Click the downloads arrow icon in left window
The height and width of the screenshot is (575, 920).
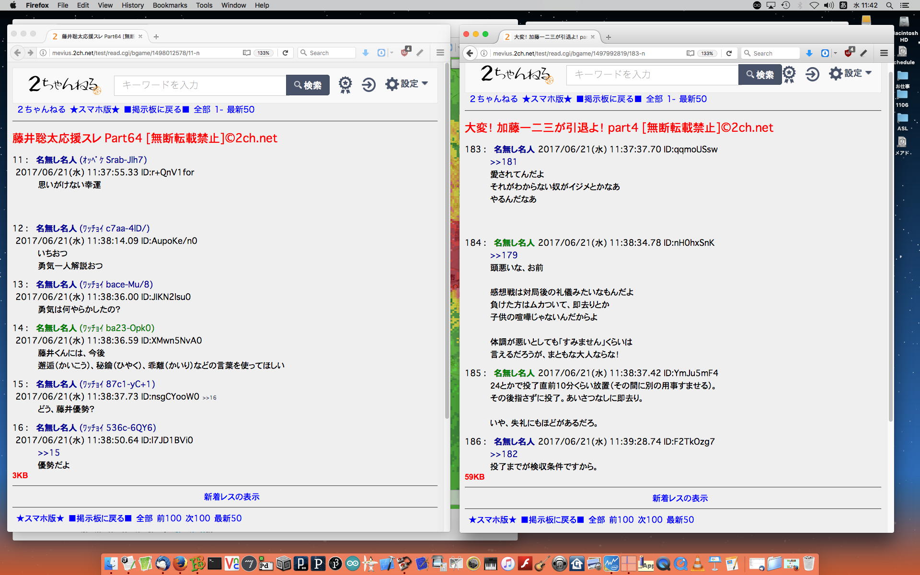click(366, 53)
